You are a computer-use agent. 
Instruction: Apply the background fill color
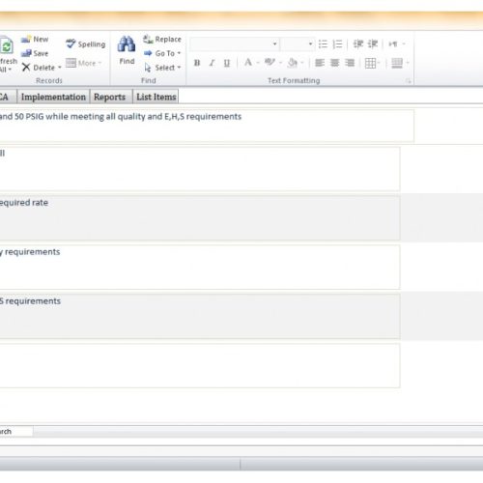coord(293,63)
